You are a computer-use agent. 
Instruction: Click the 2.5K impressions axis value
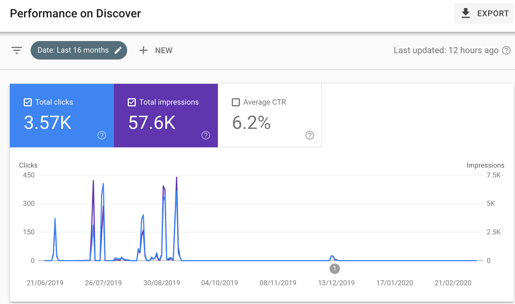[x=494, y=232]
